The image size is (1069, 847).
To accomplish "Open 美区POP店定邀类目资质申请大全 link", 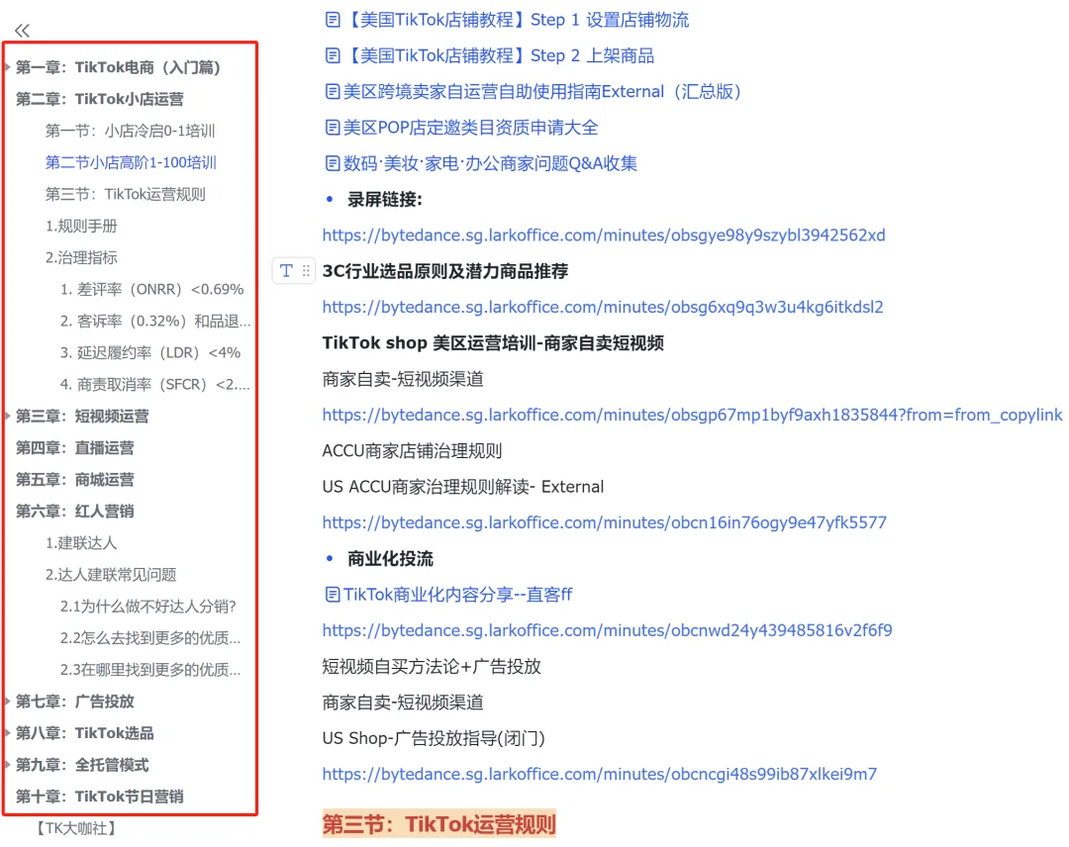I will (x=470, y=128).
